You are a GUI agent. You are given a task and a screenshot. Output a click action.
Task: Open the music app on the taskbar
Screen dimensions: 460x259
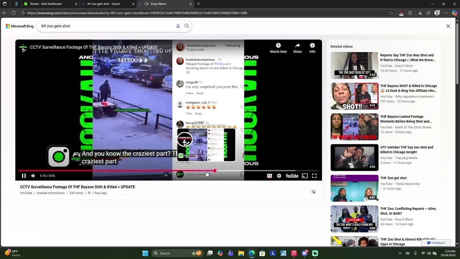[x=294, y=253]
